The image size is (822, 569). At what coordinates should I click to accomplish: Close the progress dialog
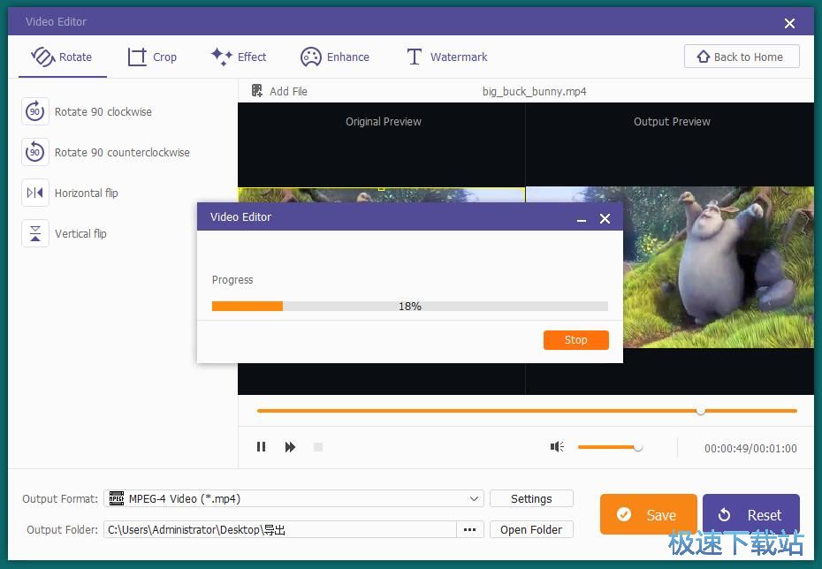tap(605, 218)
